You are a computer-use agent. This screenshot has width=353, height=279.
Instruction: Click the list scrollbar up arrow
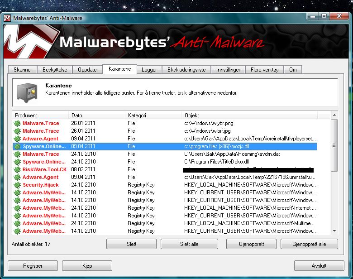[334, 115]
